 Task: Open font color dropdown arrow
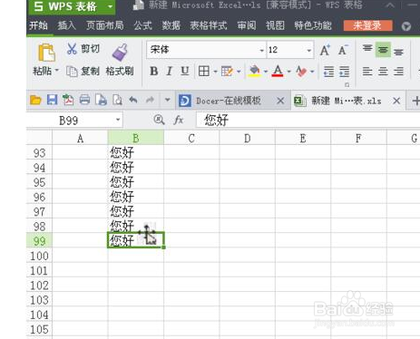288,72
